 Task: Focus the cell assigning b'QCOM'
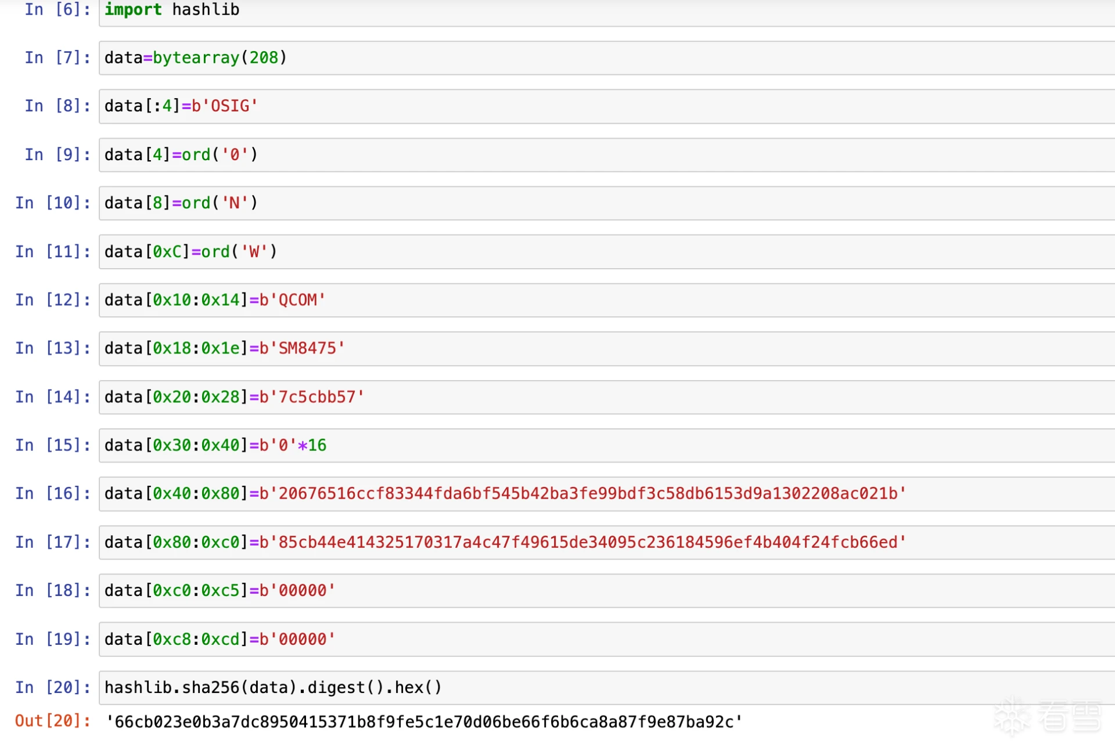click(607, 300)
